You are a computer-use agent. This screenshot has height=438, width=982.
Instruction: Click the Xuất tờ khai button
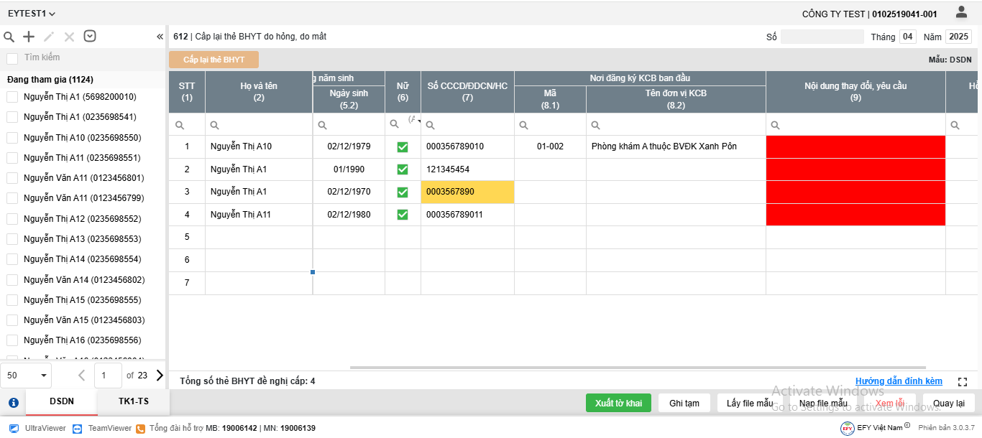point(618,403)
